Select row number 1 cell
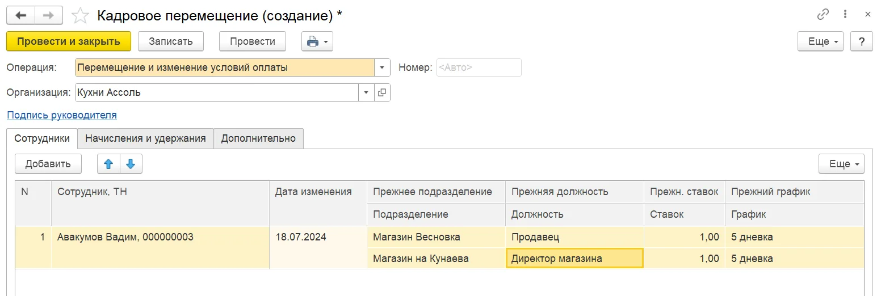Image resolution: width=881 pixels, height=296 pixels. 33,248
